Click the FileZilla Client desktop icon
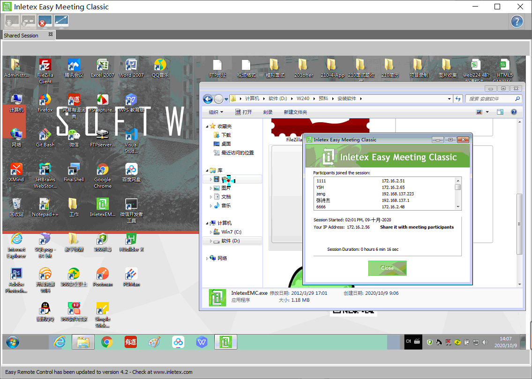The image size is (532, 379). point(45,72)
